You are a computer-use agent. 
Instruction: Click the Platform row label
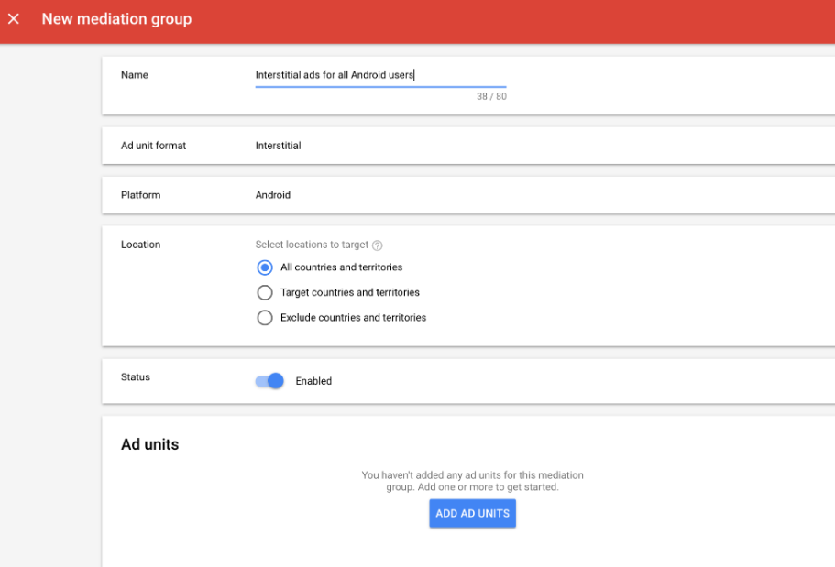click(x=140, y=195)
